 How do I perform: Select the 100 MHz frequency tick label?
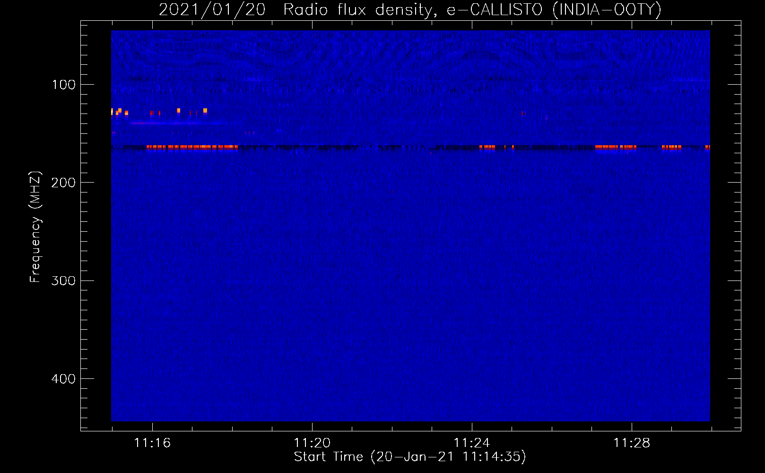click(x=64, y=85)
